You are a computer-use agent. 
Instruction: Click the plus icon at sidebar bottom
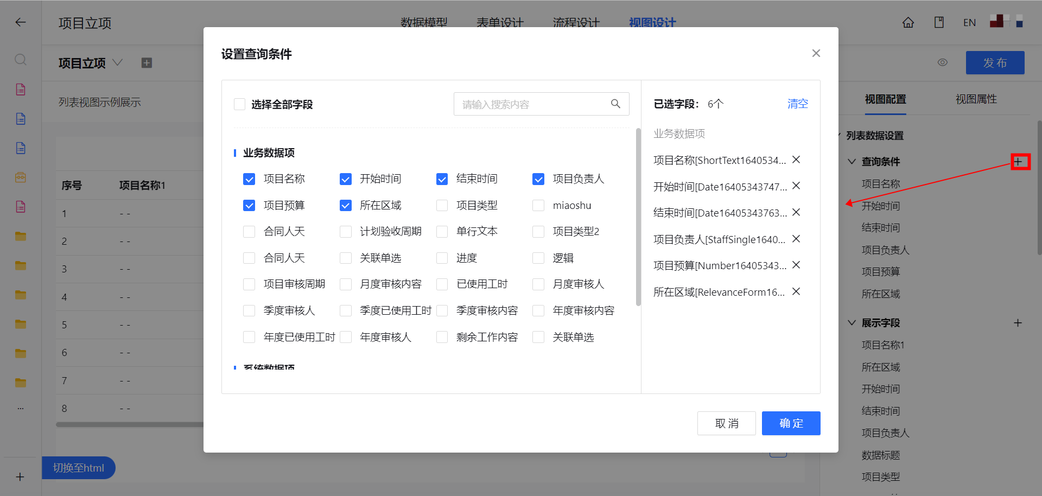pyautogui.click(x=20, y=477)
